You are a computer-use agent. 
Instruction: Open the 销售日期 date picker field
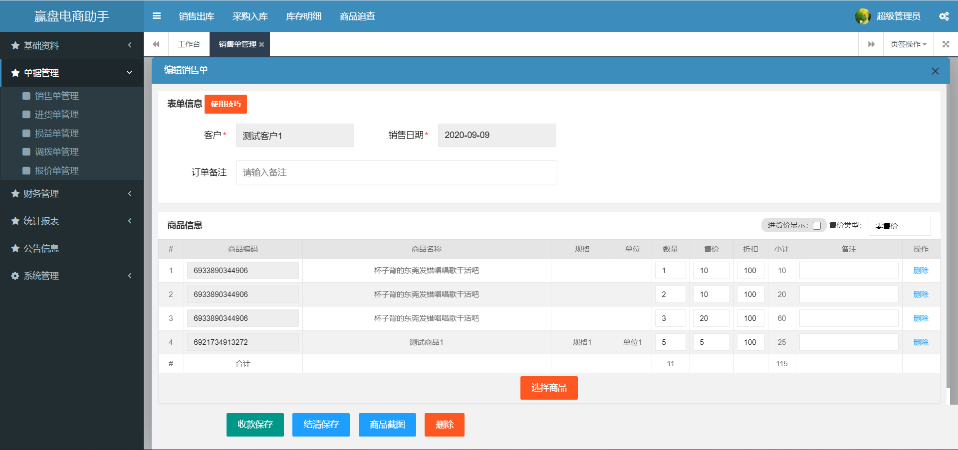[497, 136]
